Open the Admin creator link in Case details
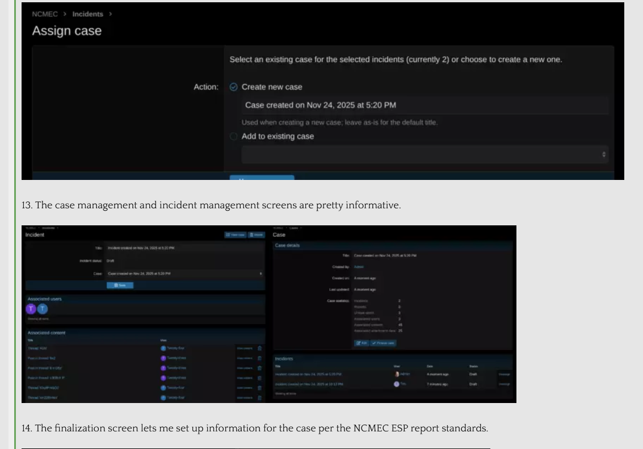Image resolution: width=643 pixels, height=449 pixels. click(x=359, y=267)
